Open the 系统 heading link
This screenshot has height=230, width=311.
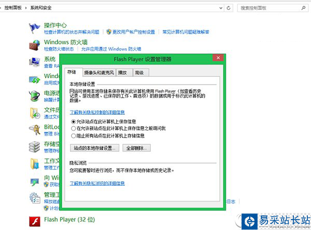(x=50, y=59)
